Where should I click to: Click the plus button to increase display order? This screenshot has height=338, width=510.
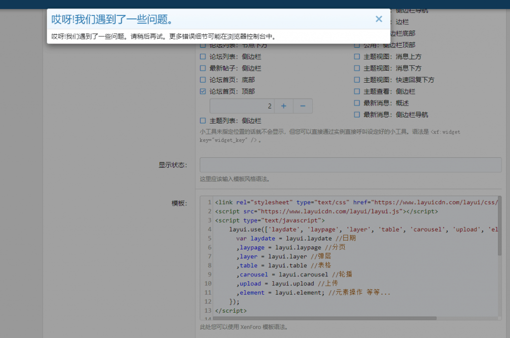point(283,106)
